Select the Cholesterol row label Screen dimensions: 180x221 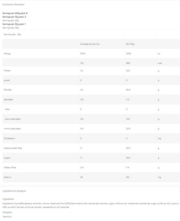click(10, 138)
